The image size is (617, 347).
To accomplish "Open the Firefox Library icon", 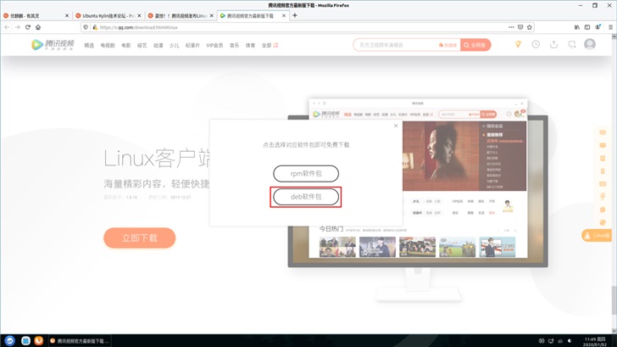I will (577, 27).
